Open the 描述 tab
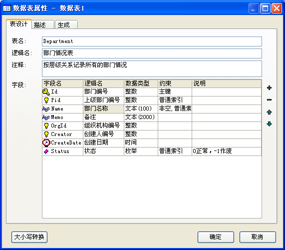The width and height of the screenshot is (285, 250). click(x=43, y=25)
